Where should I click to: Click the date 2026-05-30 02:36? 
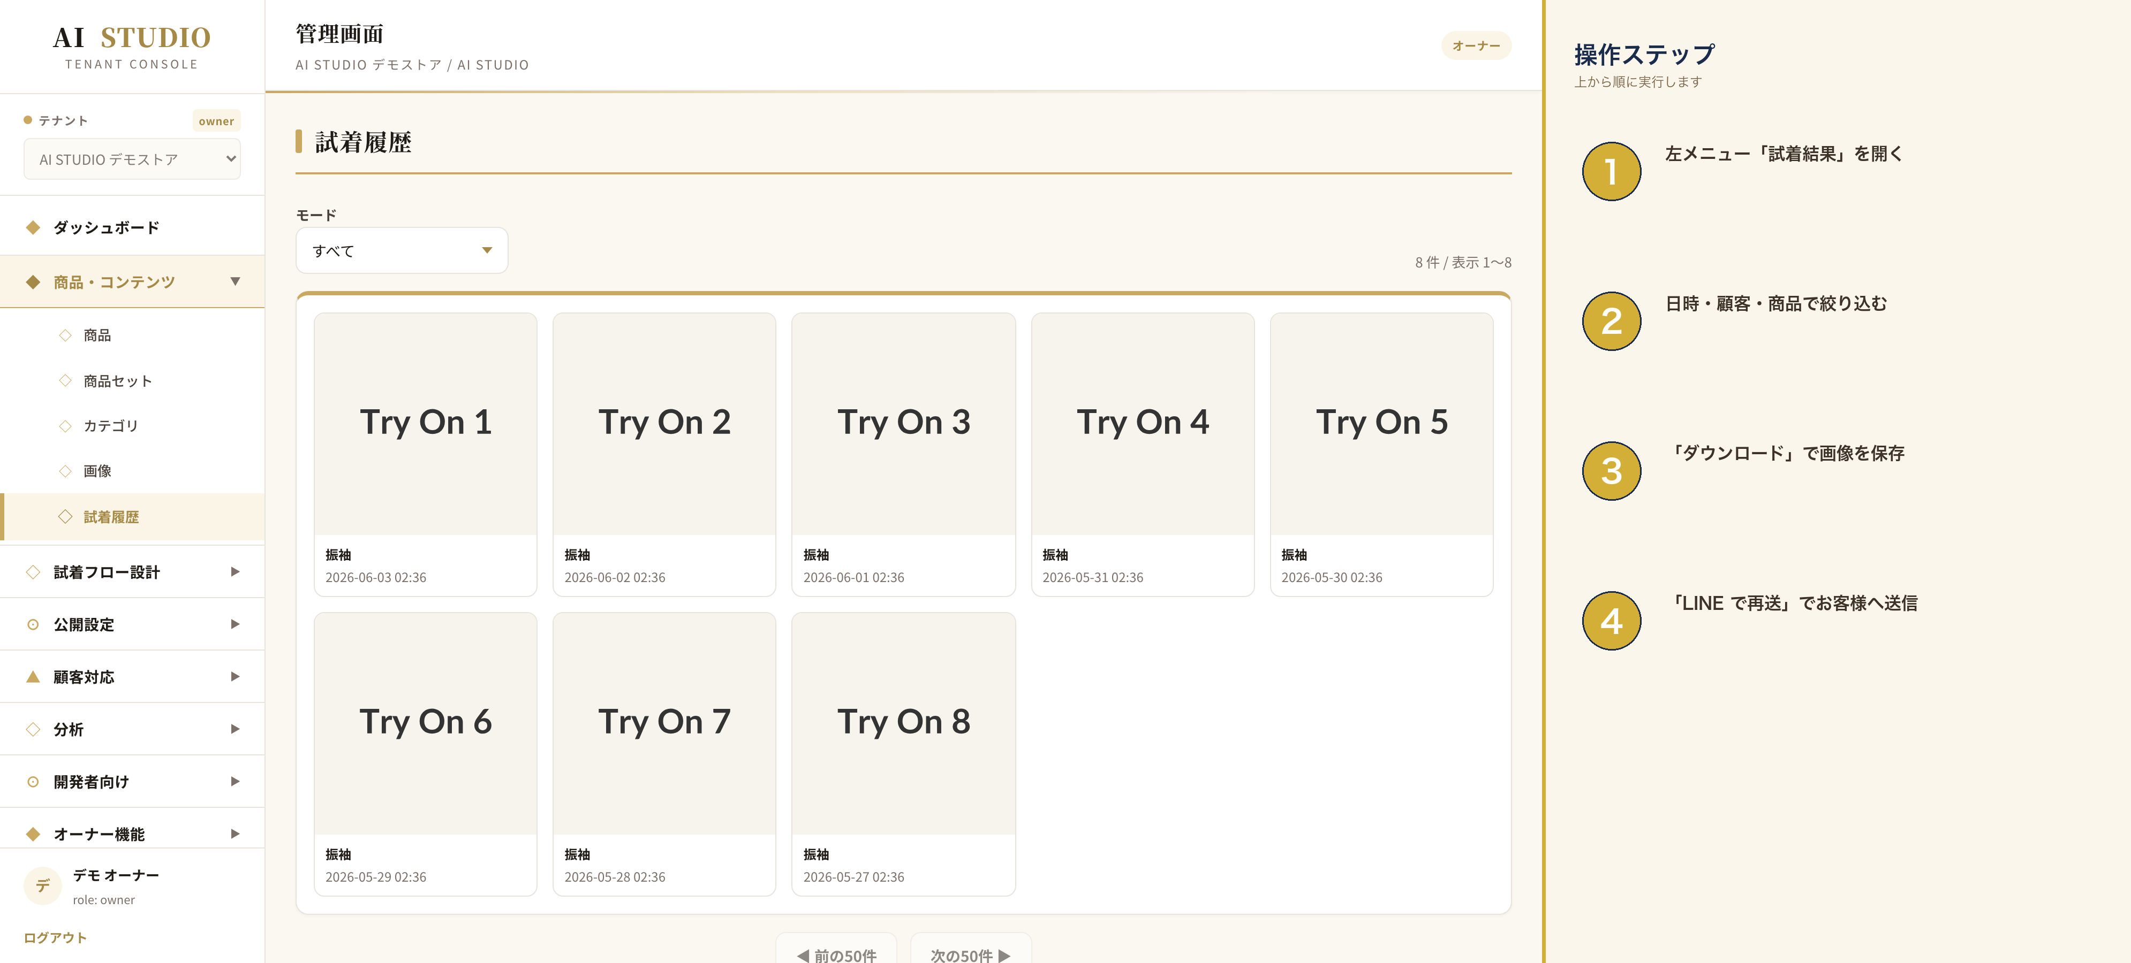[x=1332, y=577]
